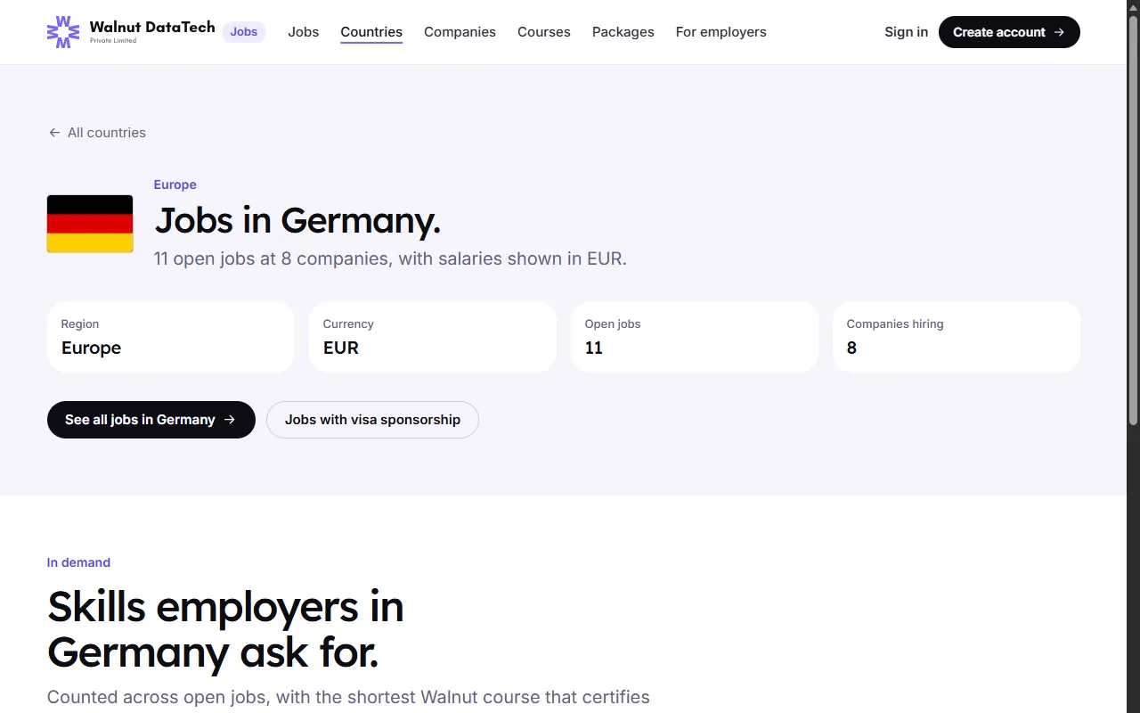Click the Skills employers in Germany heading
The height and width of the screenshot is (713, 1140).
click(x=225, y=630)
